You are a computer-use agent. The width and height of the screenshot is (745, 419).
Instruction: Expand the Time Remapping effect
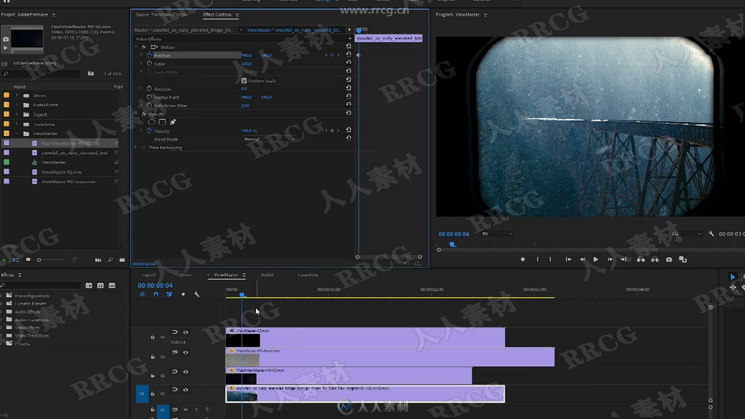tap(135, 147)
